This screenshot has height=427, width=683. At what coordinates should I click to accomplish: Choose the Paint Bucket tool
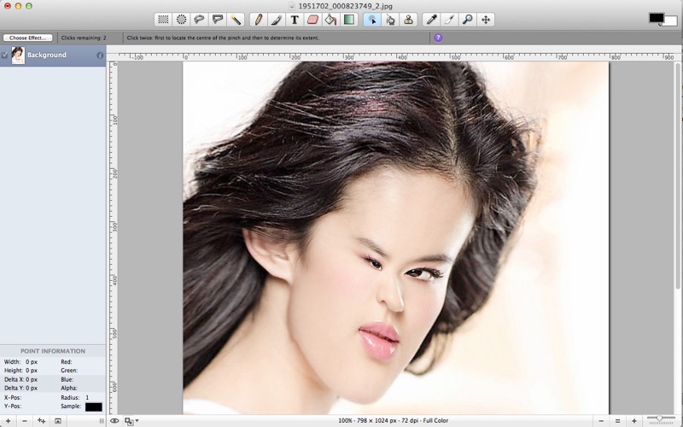coord(330,19)
